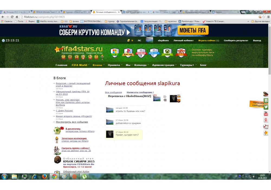Expand the FIFA World menu
This screenshot has width=271, height=190.
79,65
